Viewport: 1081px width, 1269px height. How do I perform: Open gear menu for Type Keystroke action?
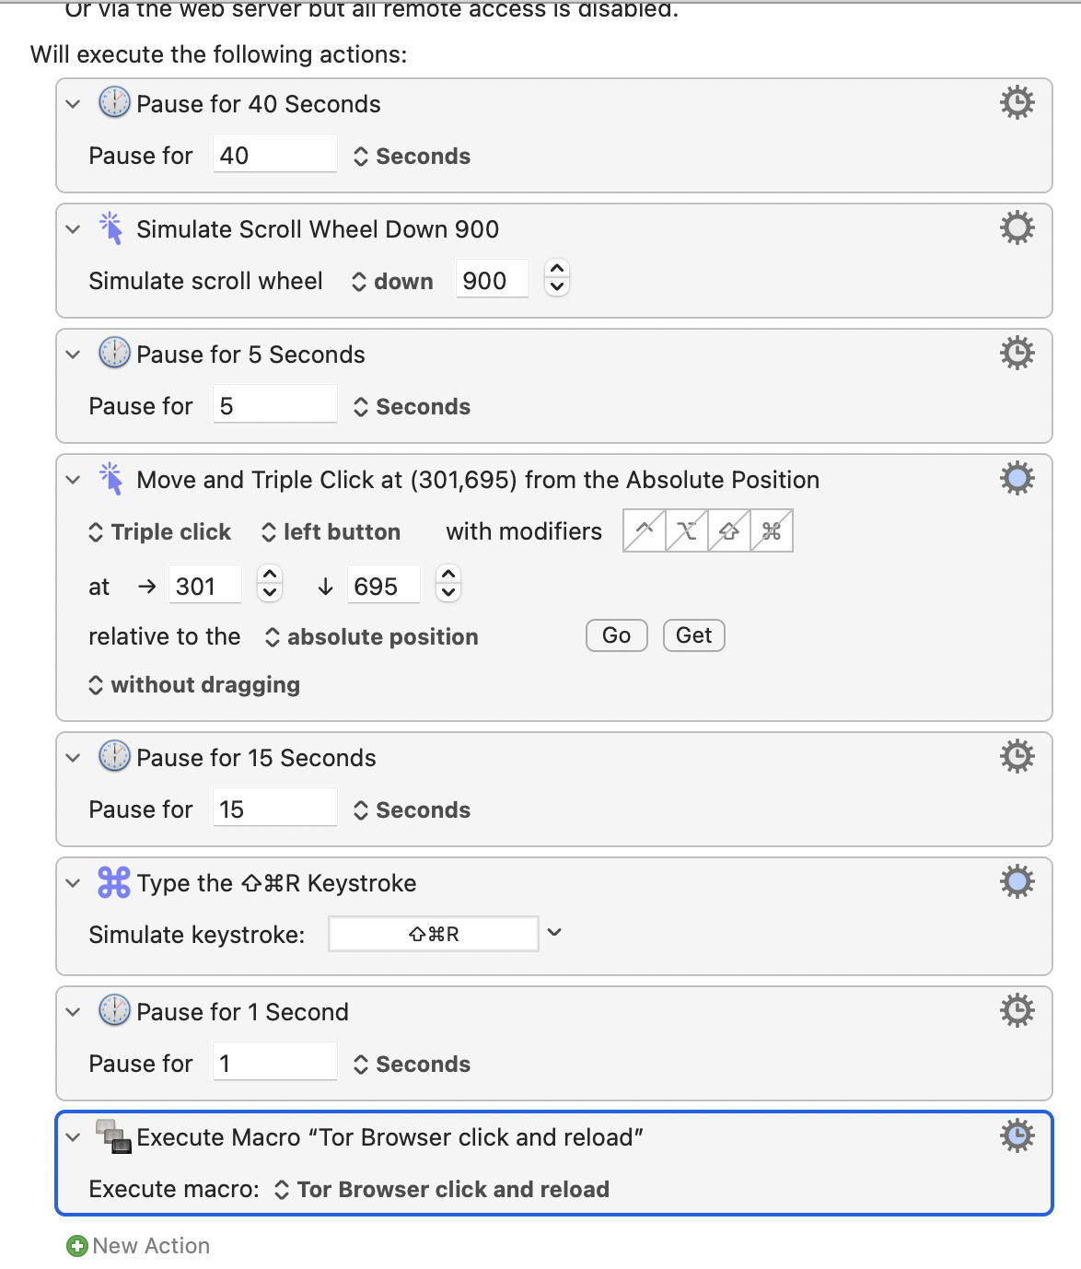pyautogui.click(x=1017, y=881)
